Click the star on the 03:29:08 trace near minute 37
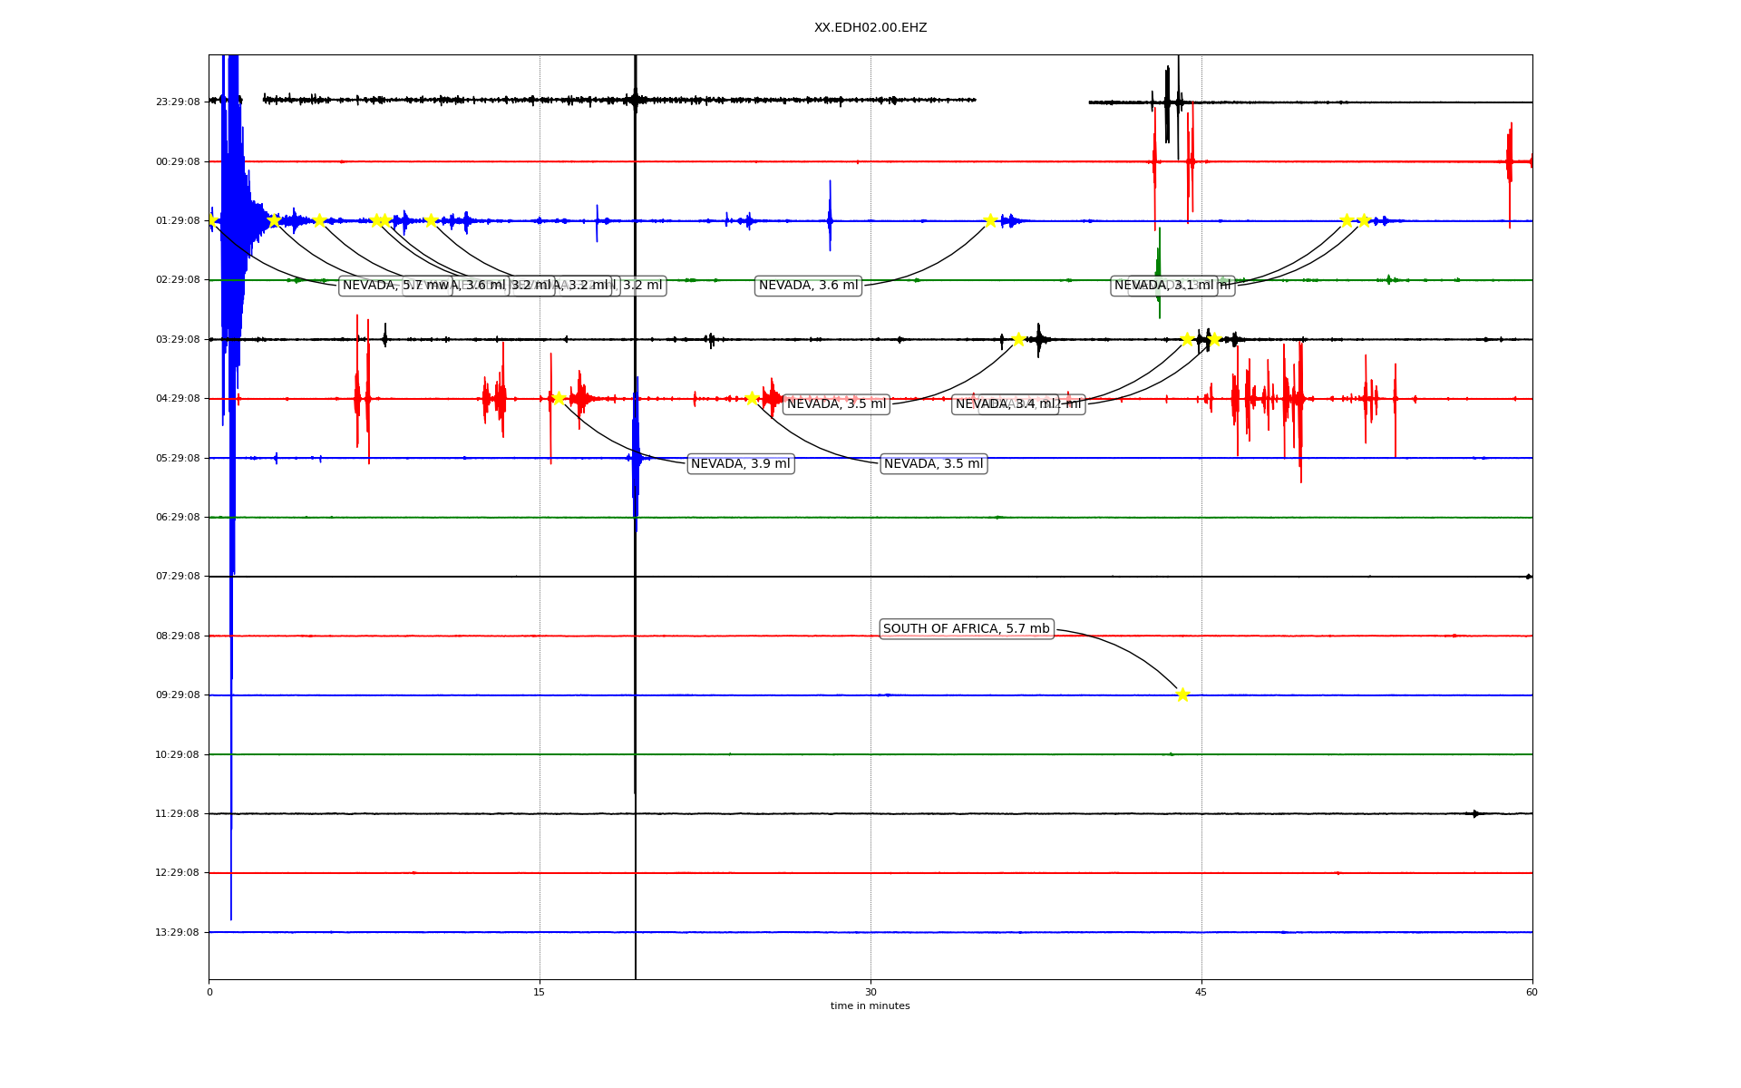This screenshot has height=1088, width=1741. [1018, 339]
